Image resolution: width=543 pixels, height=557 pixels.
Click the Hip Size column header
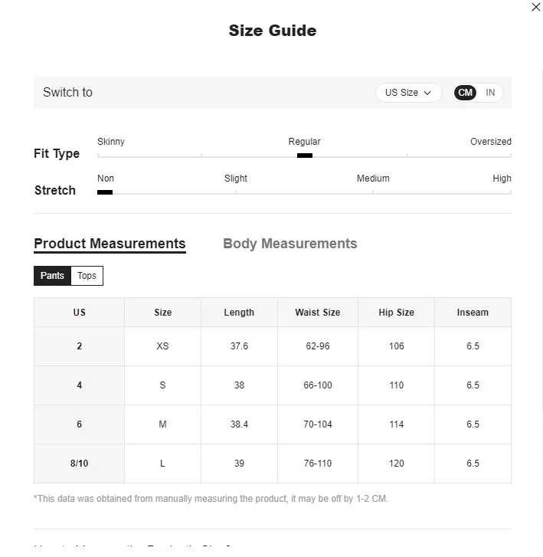(x=396, y=313)
